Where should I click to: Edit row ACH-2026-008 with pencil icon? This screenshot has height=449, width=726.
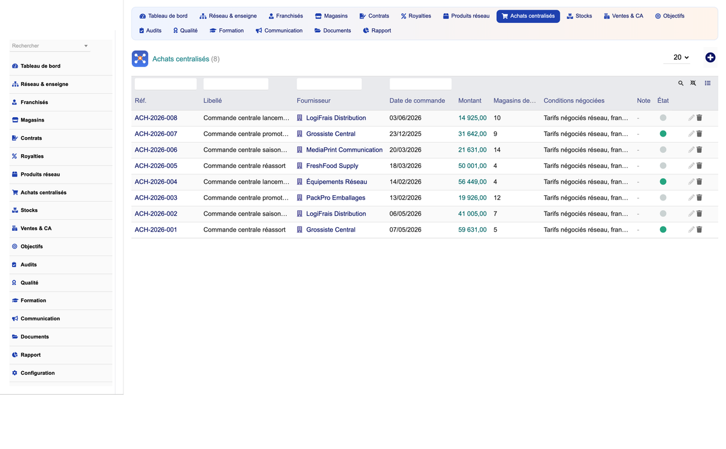pyautogui.click(x=692, y=118)
